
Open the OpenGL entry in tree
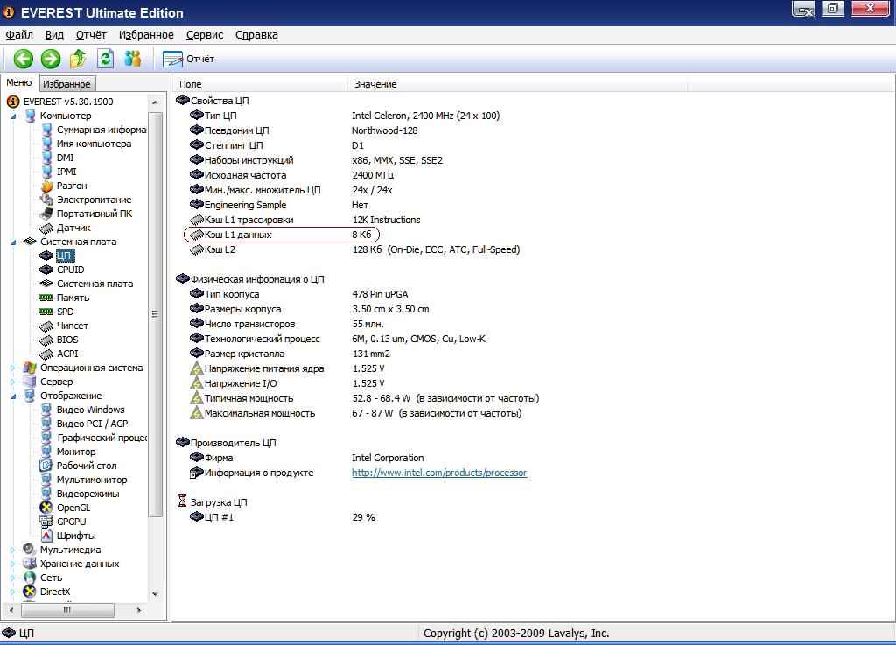73,508
